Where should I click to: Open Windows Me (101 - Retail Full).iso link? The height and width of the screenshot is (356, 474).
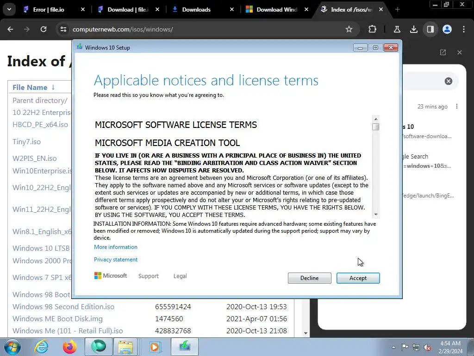tap(68, 331)
